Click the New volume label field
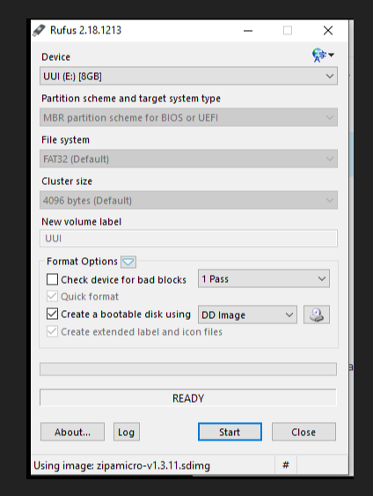The height and width of the screenshot is (496, 373). (x=188, y=238)
